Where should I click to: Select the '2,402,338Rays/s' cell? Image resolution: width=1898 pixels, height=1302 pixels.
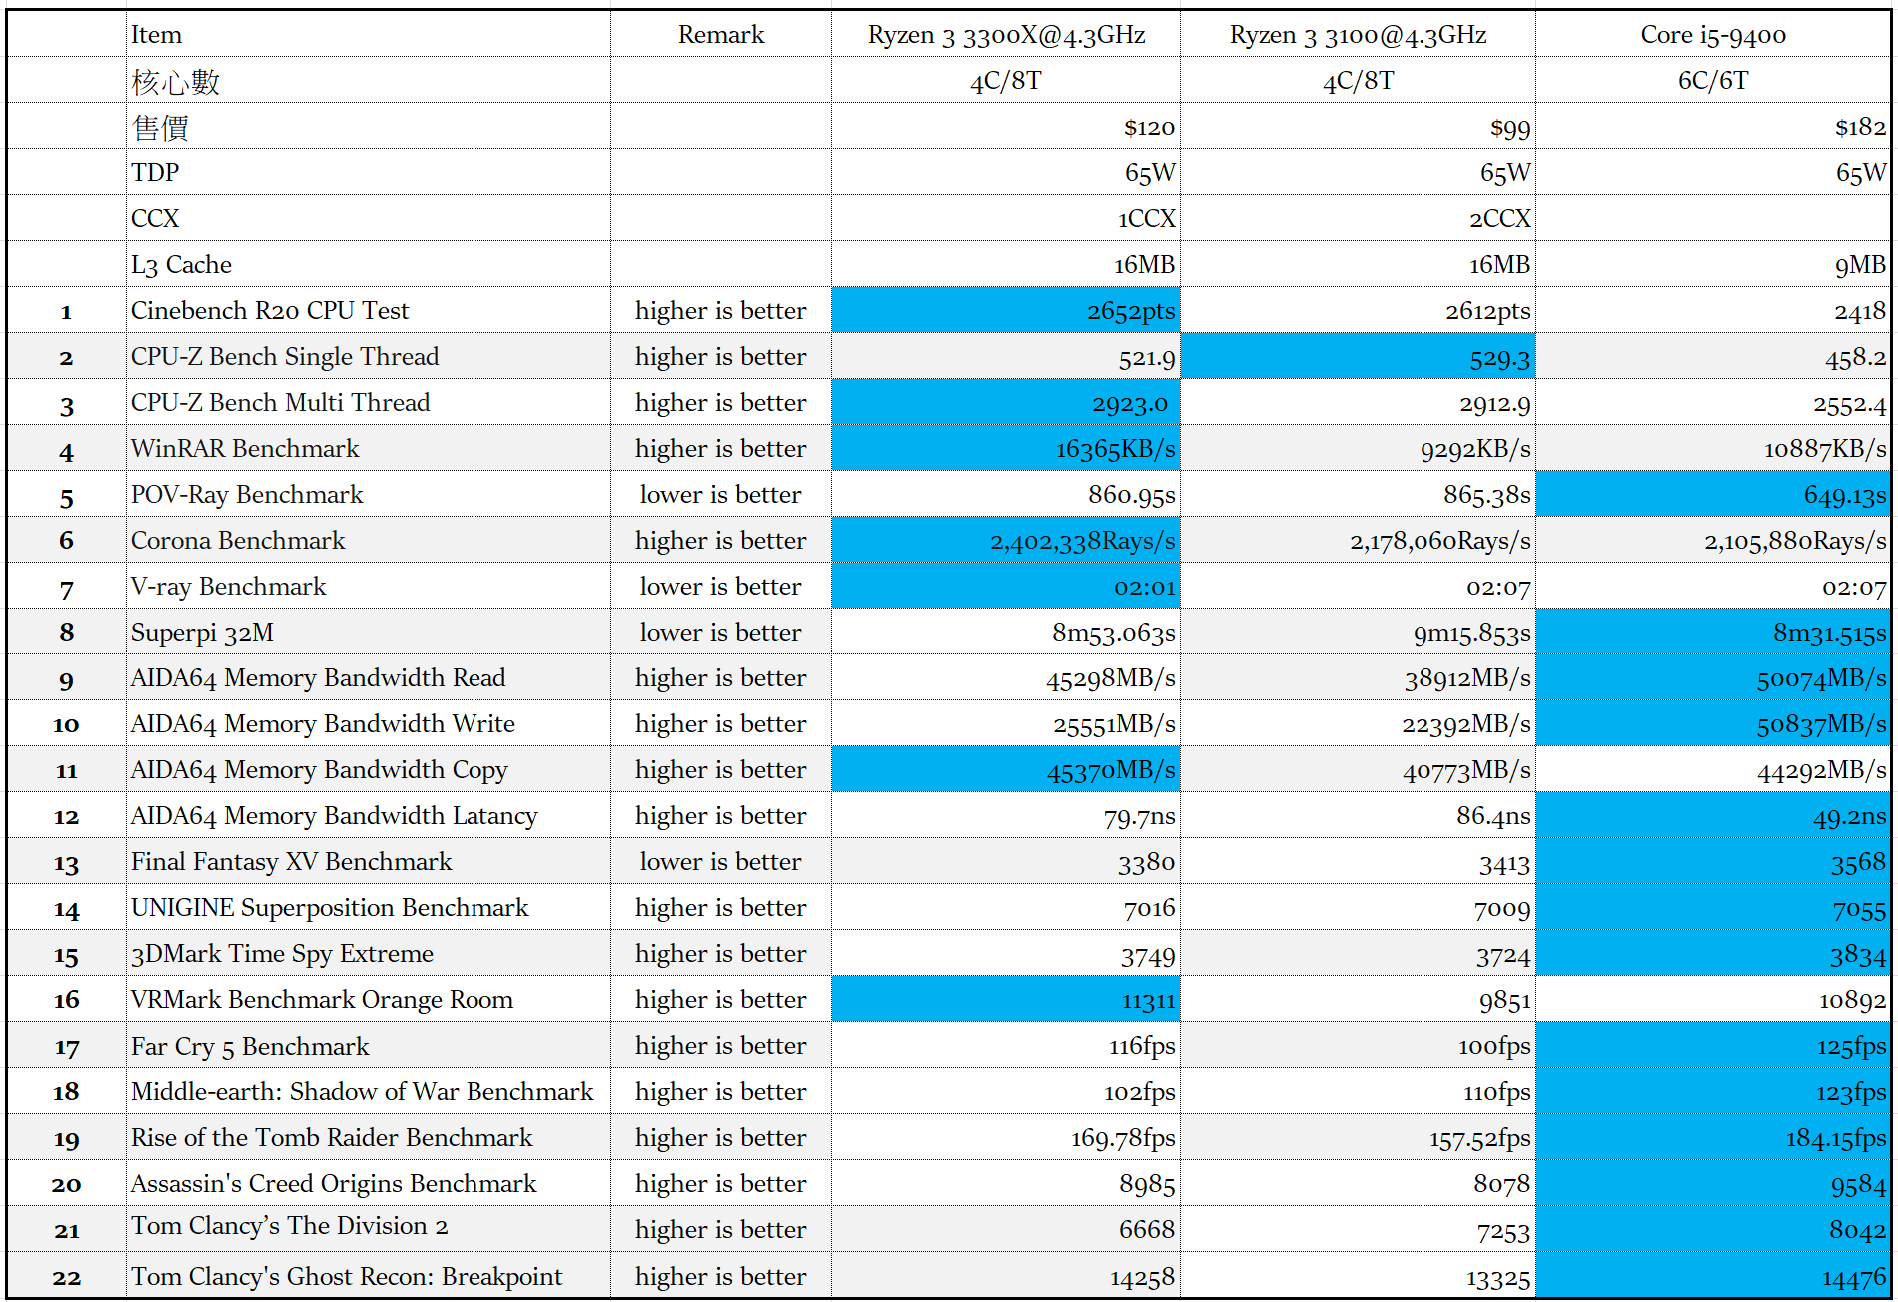click(x=1006, y=540)
